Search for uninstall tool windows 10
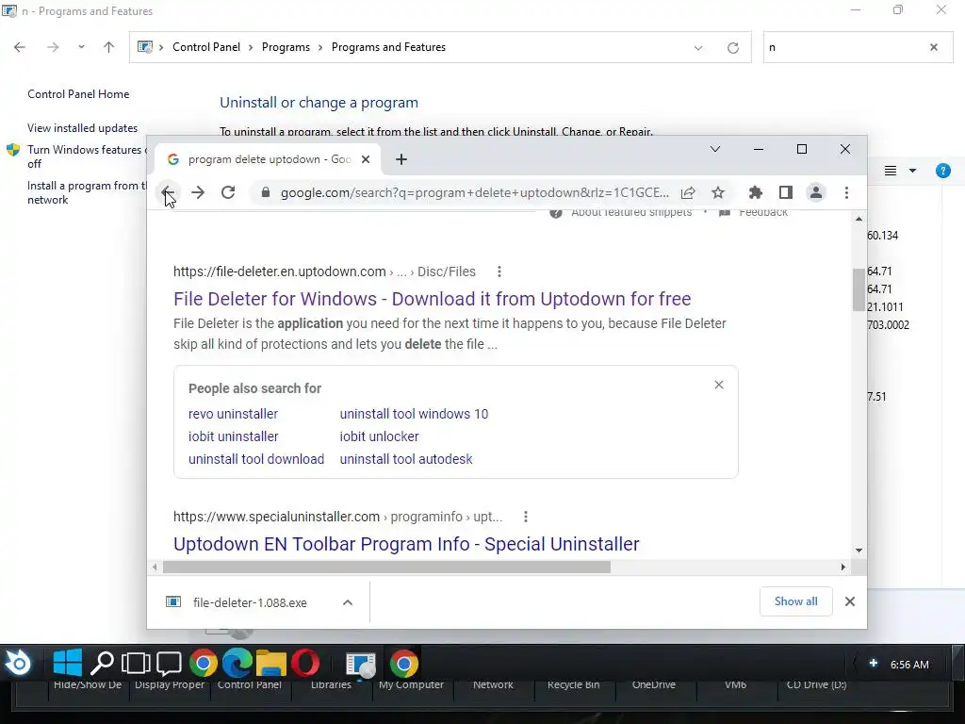Viewport: 965px width, 724px height. click(415, 414)
